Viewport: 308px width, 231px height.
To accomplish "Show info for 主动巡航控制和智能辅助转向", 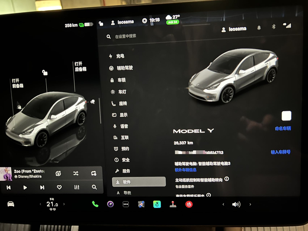I will (x=227, y=179).
